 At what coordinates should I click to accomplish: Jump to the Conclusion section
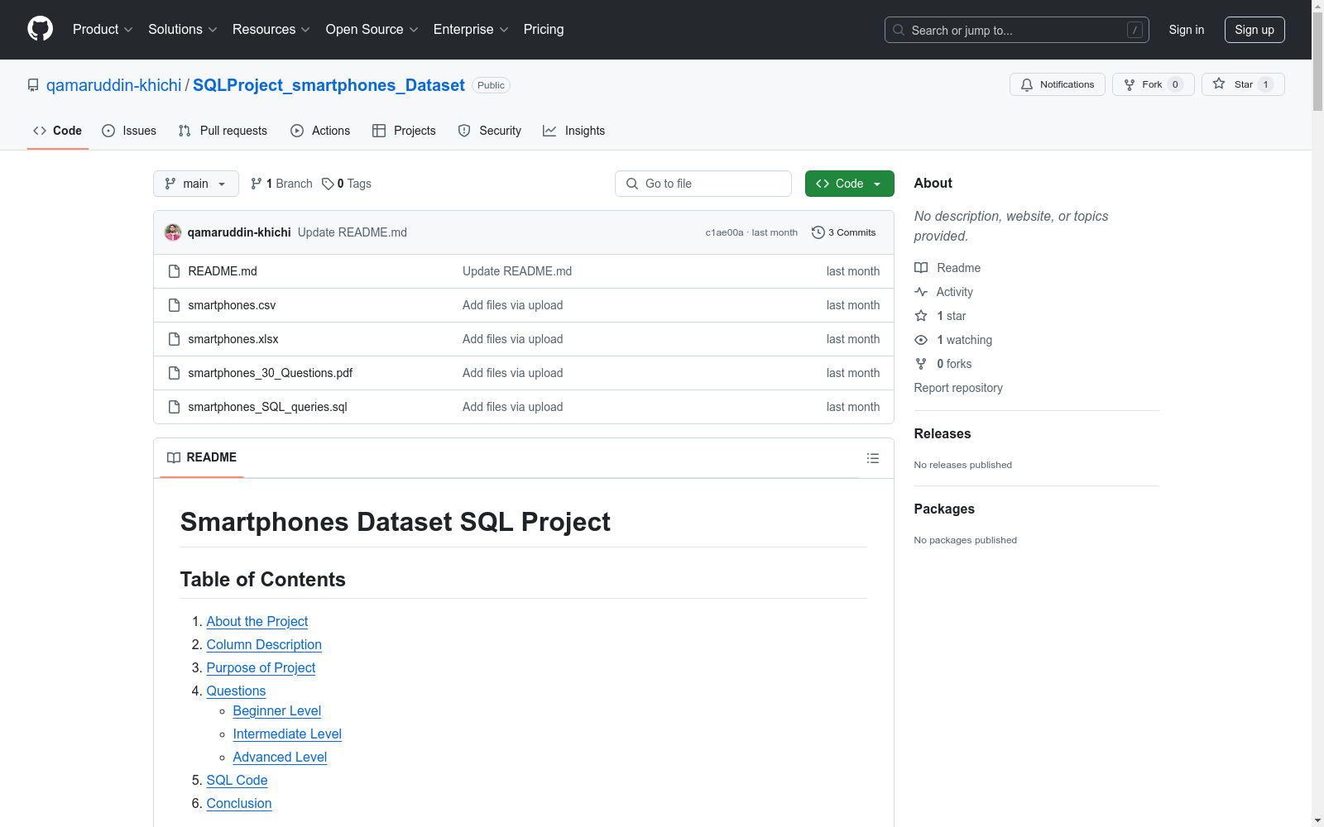click(239, 803)
